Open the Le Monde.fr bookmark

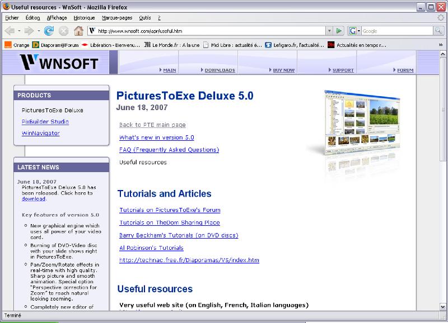(x=172, y=45)
